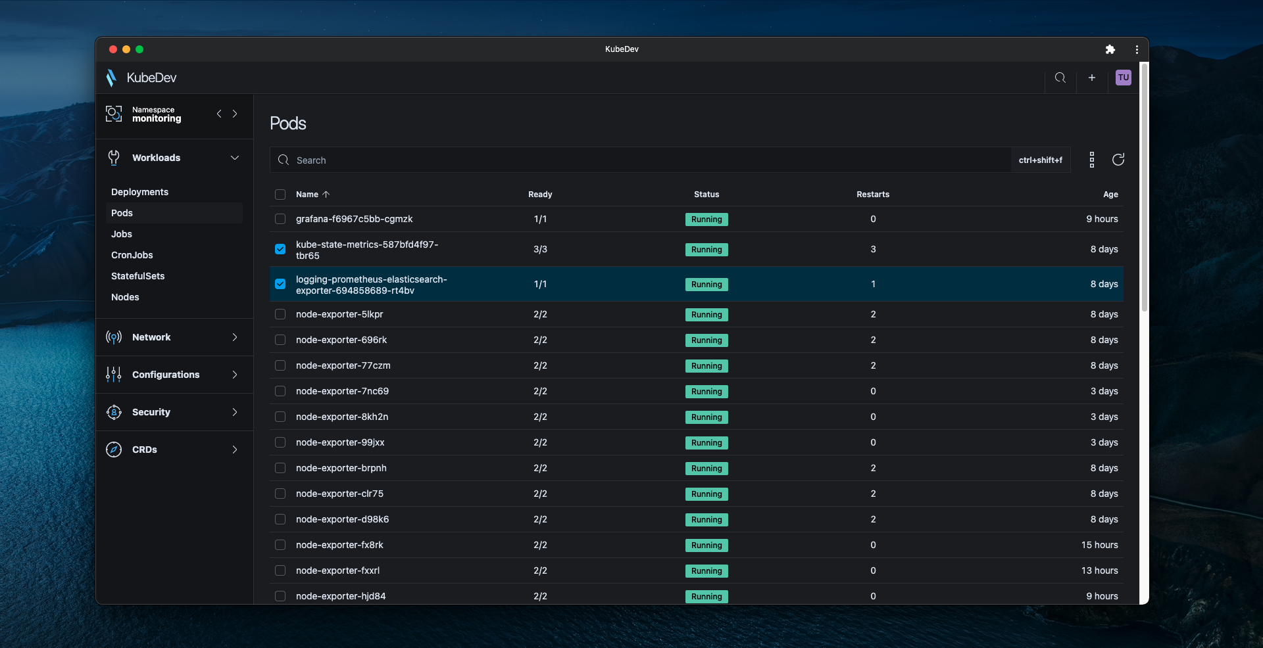Image resolution: width=1263 pixels, height=648 pixels.
Task: Click the 3/3 ready cell
Action: tap(540, 249)
